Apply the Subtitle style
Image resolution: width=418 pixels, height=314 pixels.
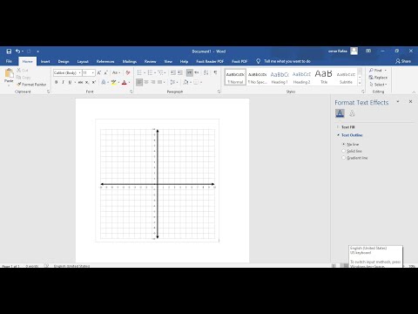pos(346,78)
